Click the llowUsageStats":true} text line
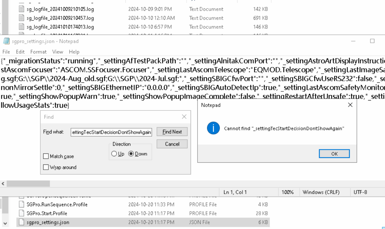Image resolution: width=385 pixels, height=229 pixels. pyautogui.click(x=35, y=105)
